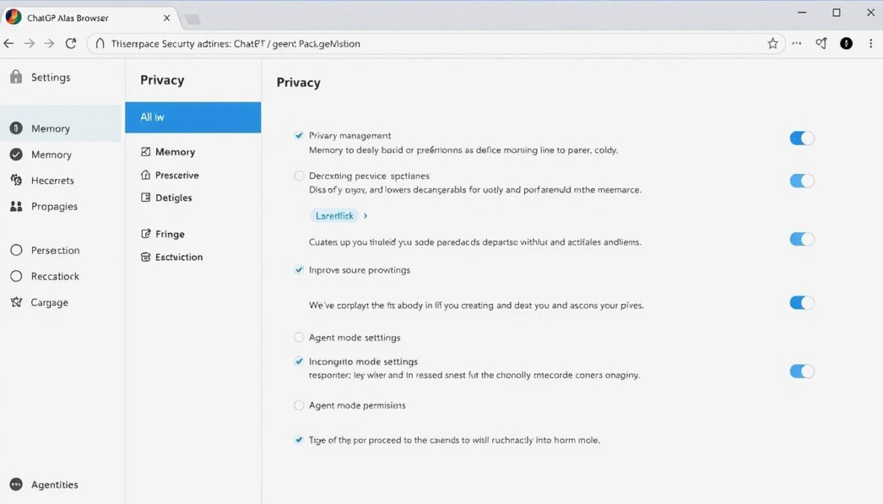The width and height of the screenshot is (883, 504).
Task: Select the Memory icon in the left sidebar
Action: [x=16, y=128]
